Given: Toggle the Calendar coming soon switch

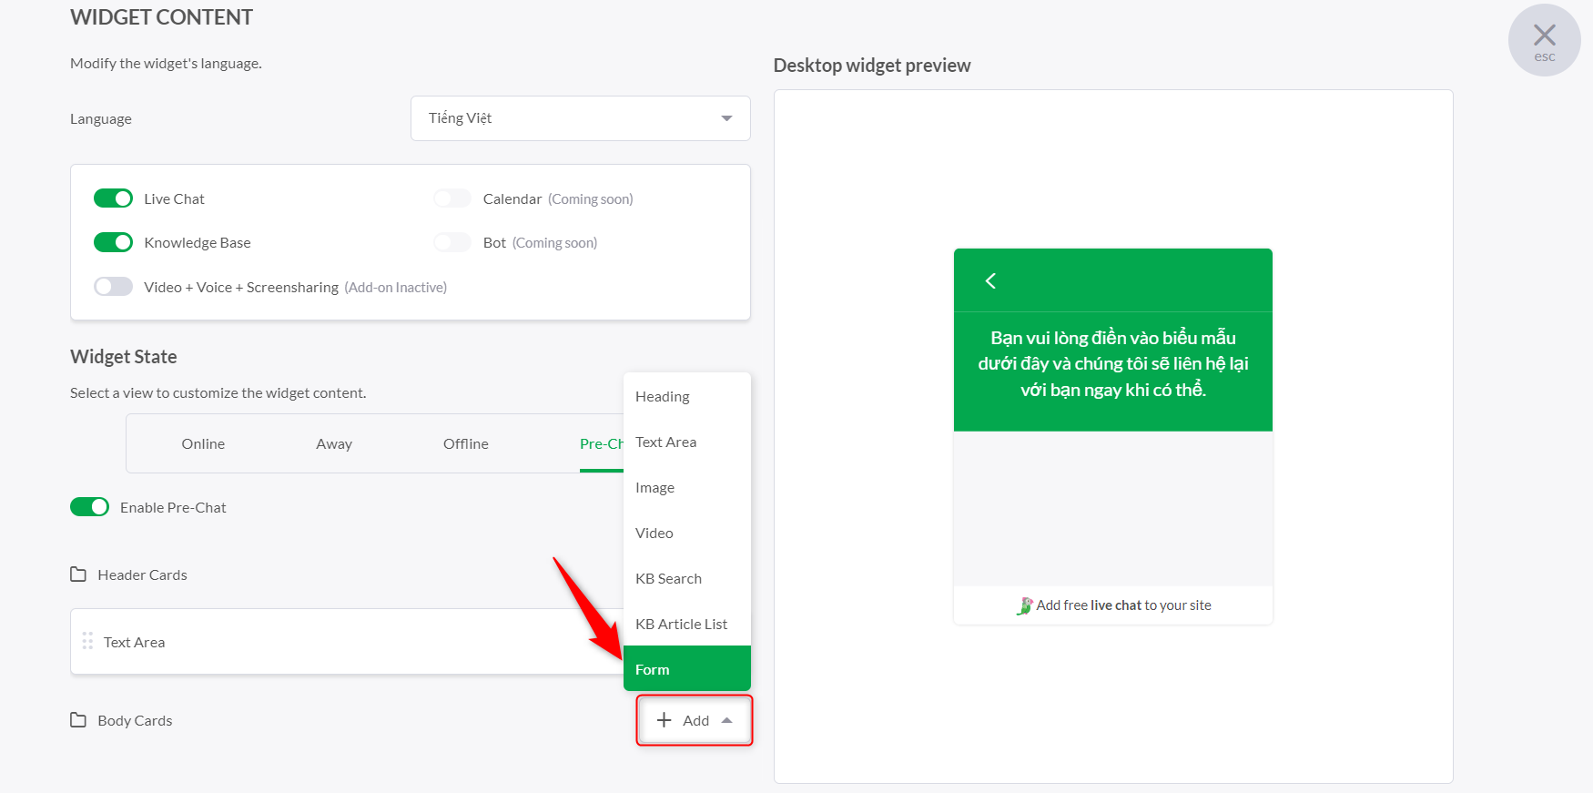Looking at the screenshot, I should tap(452, 198).
